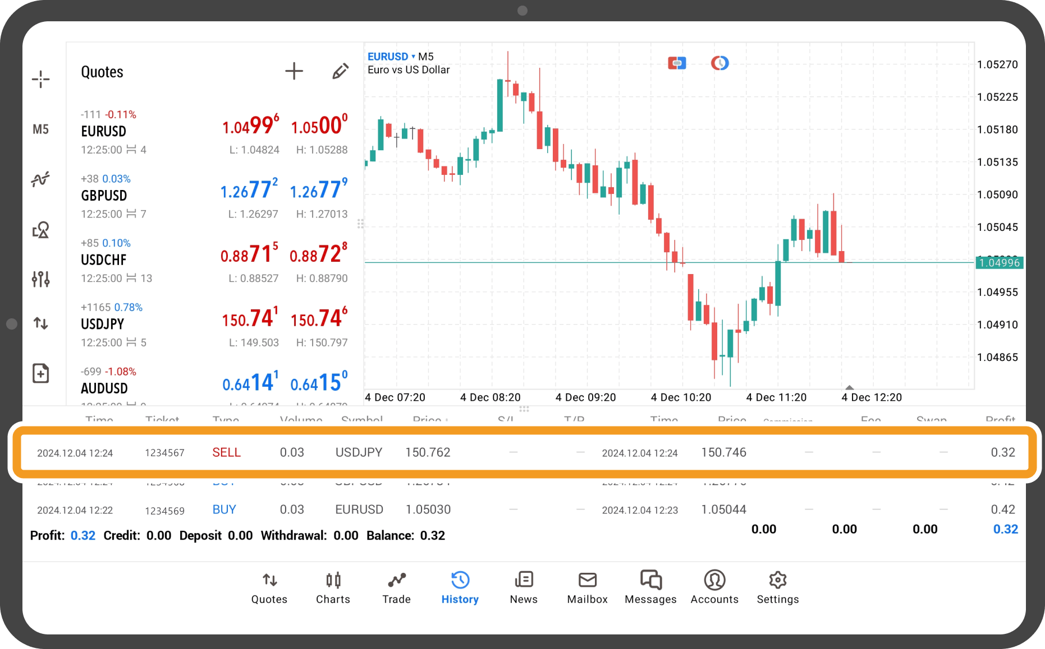Screen dimensions: 1045x649
Task: Open the News tab
Action: (x=523, y=587)
